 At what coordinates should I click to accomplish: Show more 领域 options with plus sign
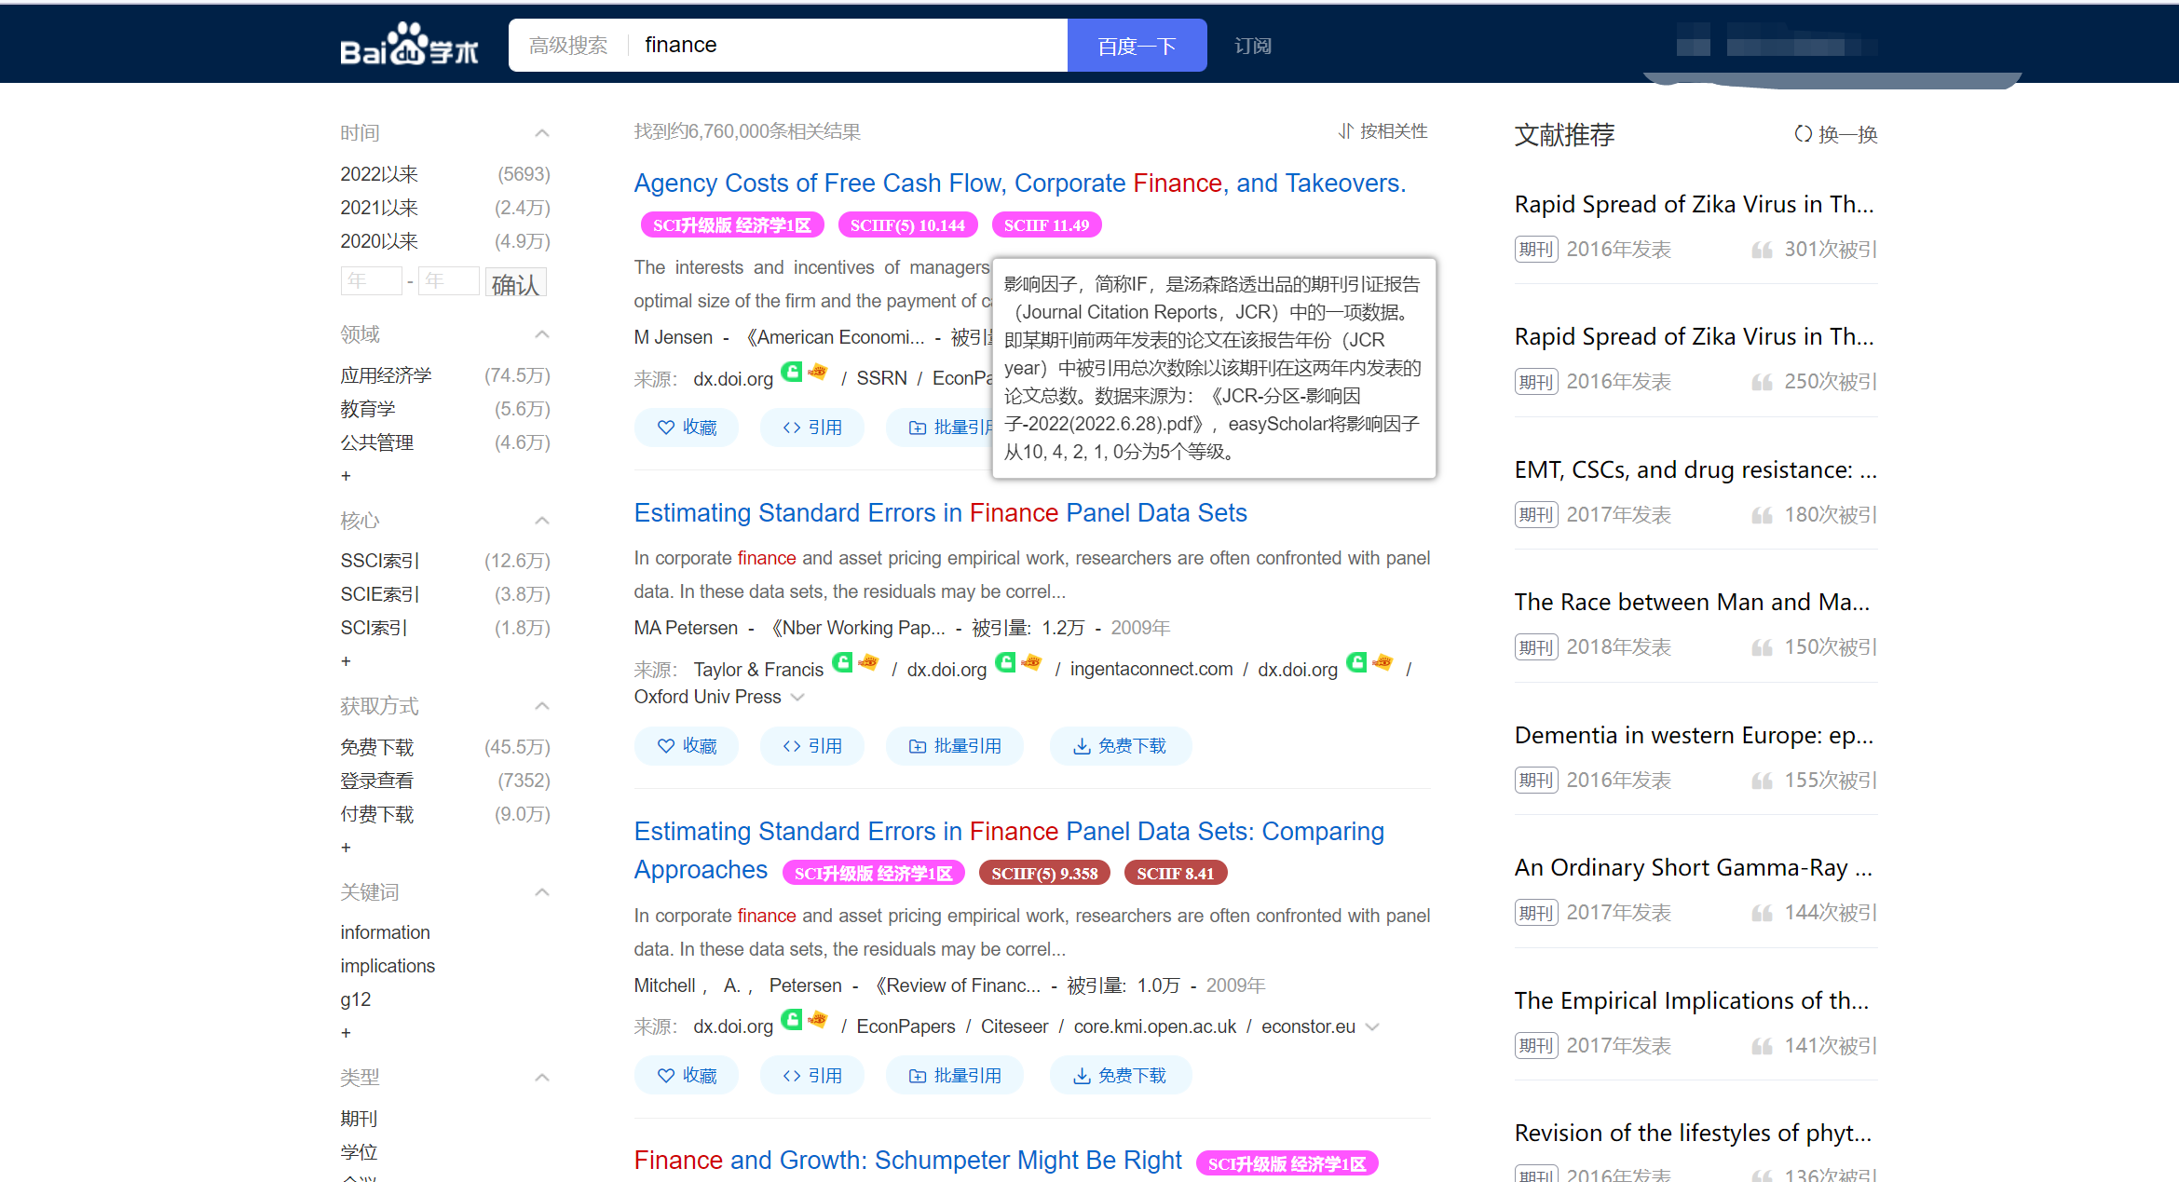346,476
